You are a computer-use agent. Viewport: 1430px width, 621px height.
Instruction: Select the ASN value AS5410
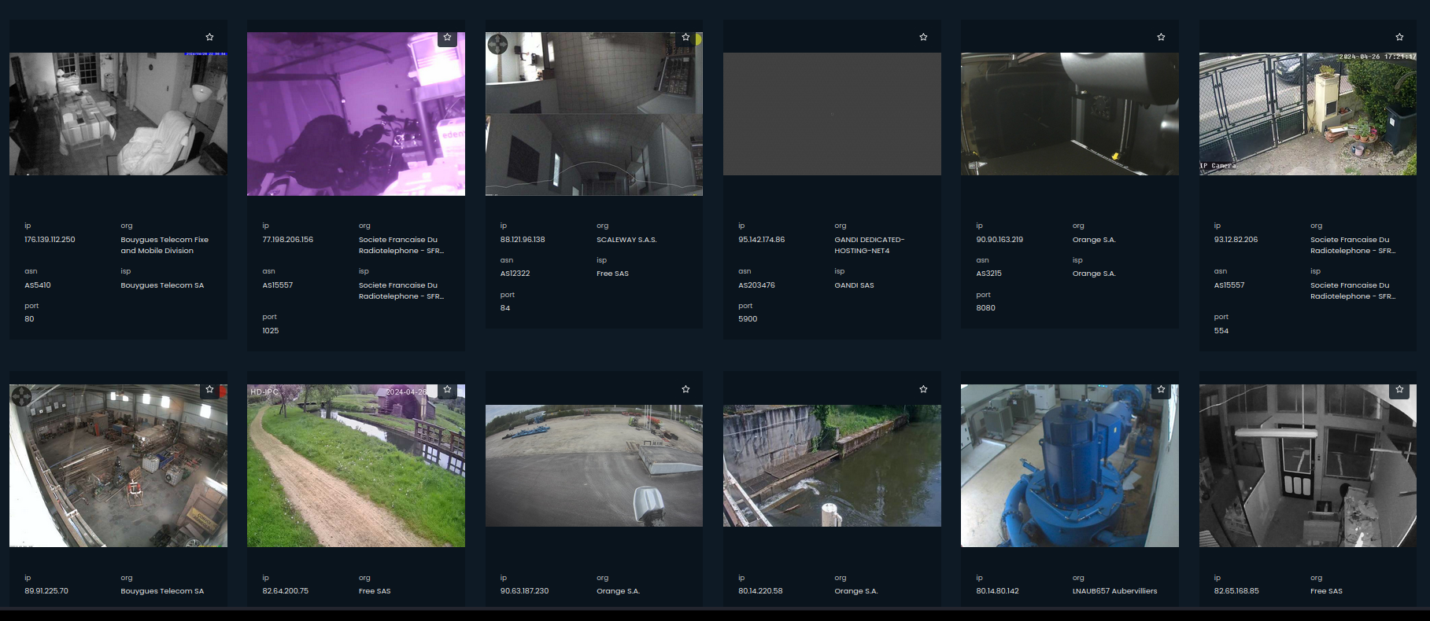pos(38,285)
